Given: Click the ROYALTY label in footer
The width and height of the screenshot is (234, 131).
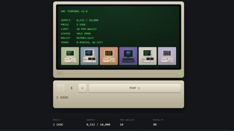Looking at the screenshot, I should click(158, 120).
